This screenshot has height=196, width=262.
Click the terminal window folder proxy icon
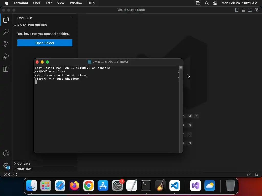tap(90, 62)
